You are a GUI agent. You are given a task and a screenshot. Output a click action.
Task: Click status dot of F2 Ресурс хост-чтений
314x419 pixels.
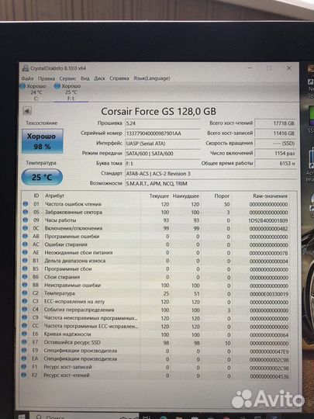(x=24, y=375)
